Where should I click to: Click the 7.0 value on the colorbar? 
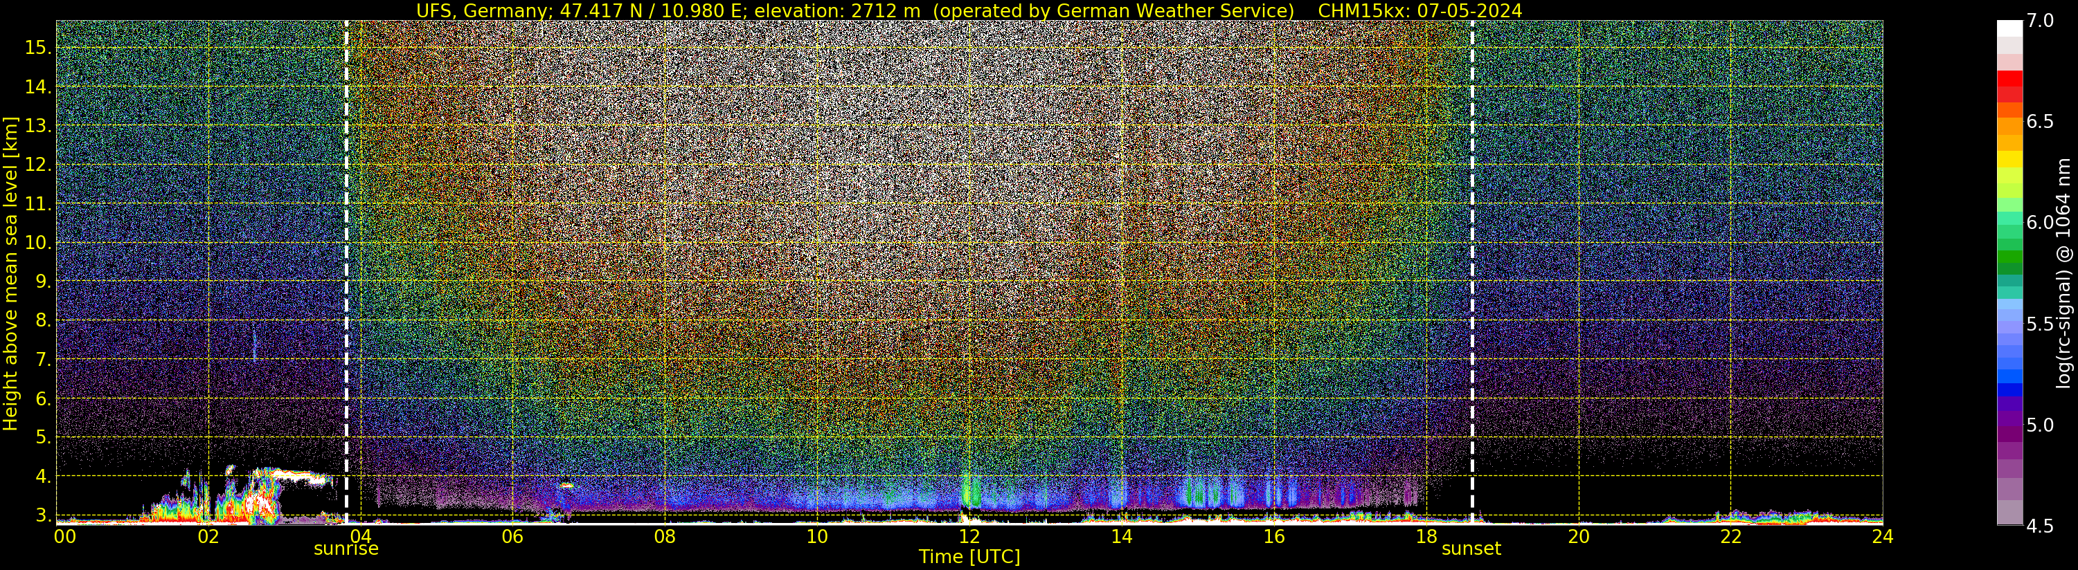tap(2040, 20)
